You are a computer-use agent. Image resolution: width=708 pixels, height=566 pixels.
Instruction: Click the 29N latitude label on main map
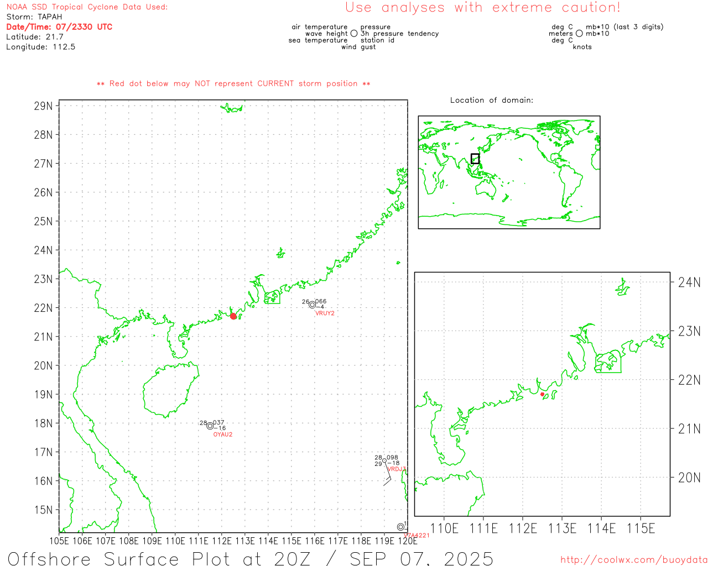coord(44,106)
